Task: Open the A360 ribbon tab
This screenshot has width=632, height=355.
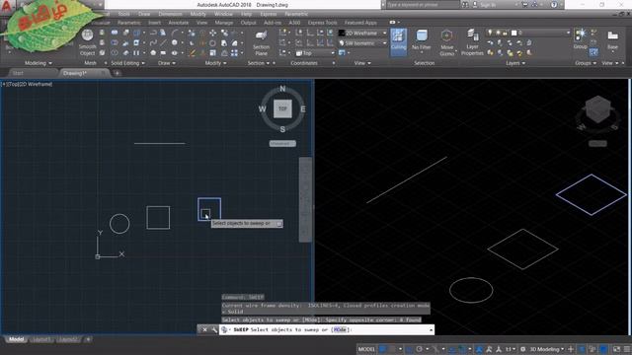Action: [294, 23]
